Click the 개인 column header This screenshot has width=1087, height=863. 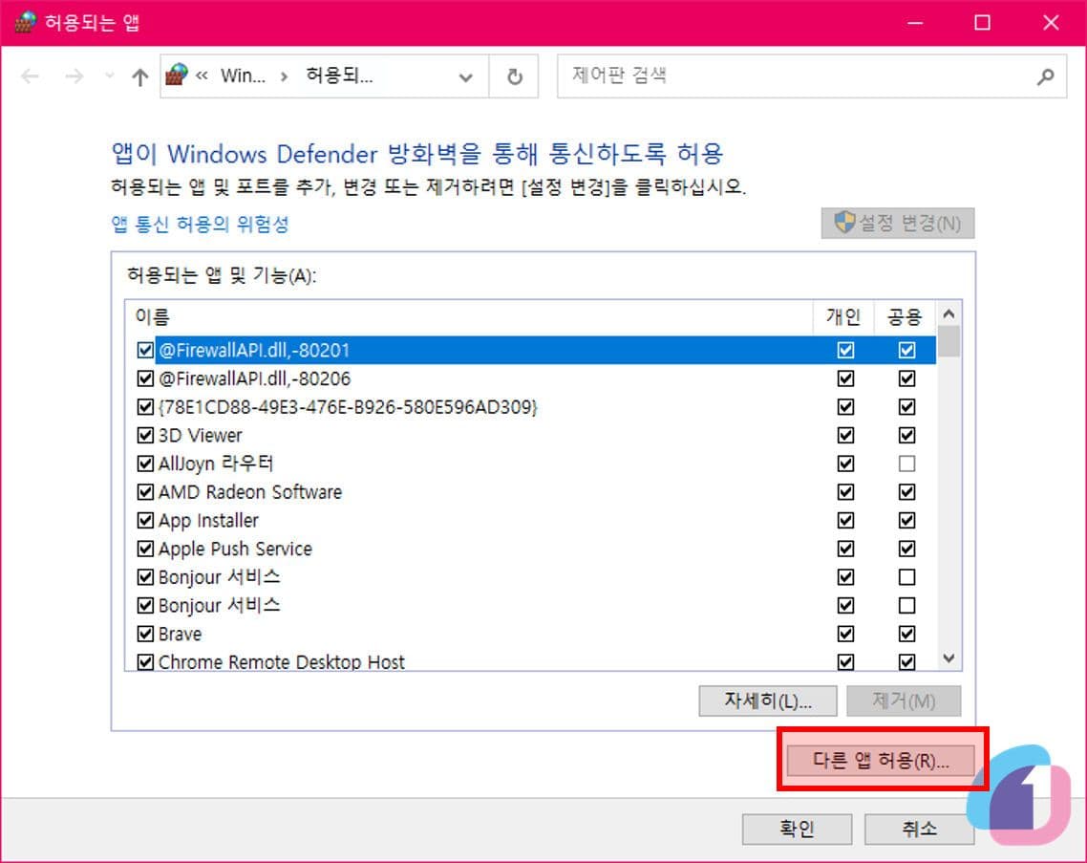pos(843,316)
